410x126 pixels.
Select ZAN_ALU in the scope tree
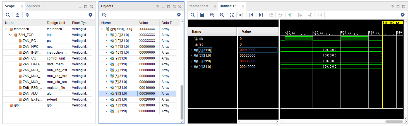tap(30, 94)
